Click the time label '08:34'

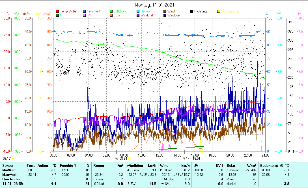pos(123,159)
